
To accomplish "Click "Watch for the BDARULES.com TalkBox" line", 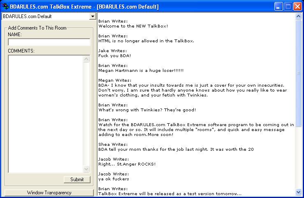I will click(196, 124).
